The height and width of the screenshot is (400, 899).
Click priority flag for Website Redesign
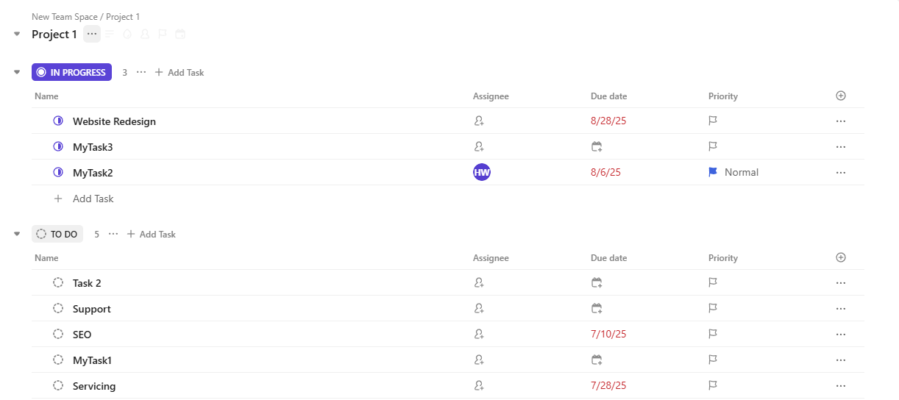click(712, 121)
